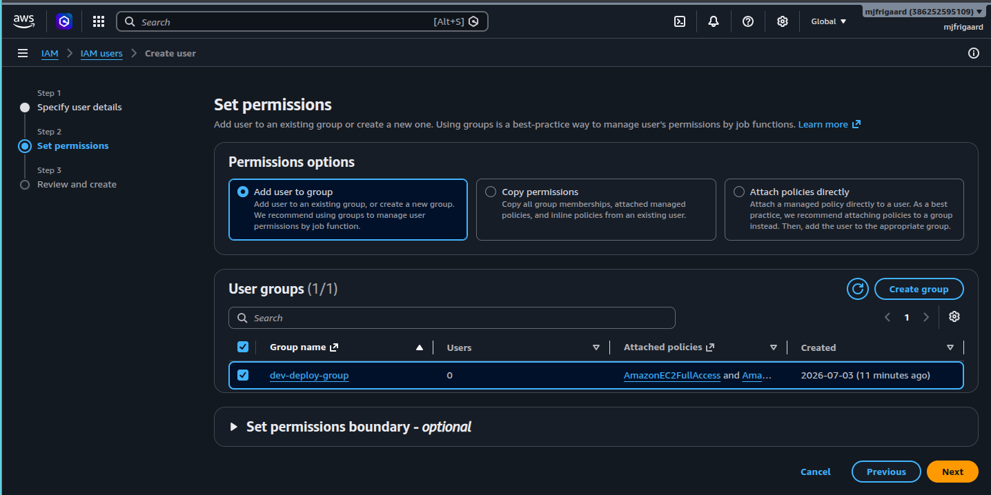The height and width of the screenshot is (495, 991).
Task: Click the Amazon Q icon inside the search bar
Action: (473, 21)
